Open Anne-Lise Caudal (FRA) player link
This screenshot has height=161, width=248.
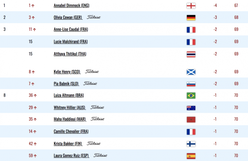pos(71,29)
